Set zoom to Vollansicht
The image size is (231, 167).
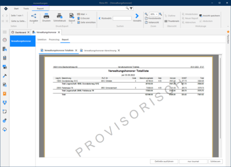tap(152, 23)
